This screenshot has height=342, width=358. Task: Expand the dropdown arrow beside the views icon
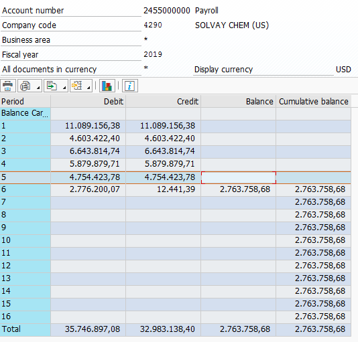click(38, 87)
